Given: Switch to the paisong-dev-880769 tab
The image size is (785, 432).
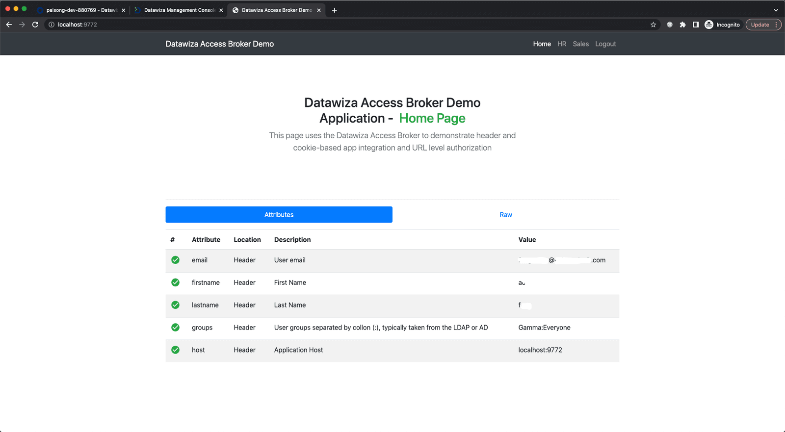Looking at the screenshot, I should point(81,10).
